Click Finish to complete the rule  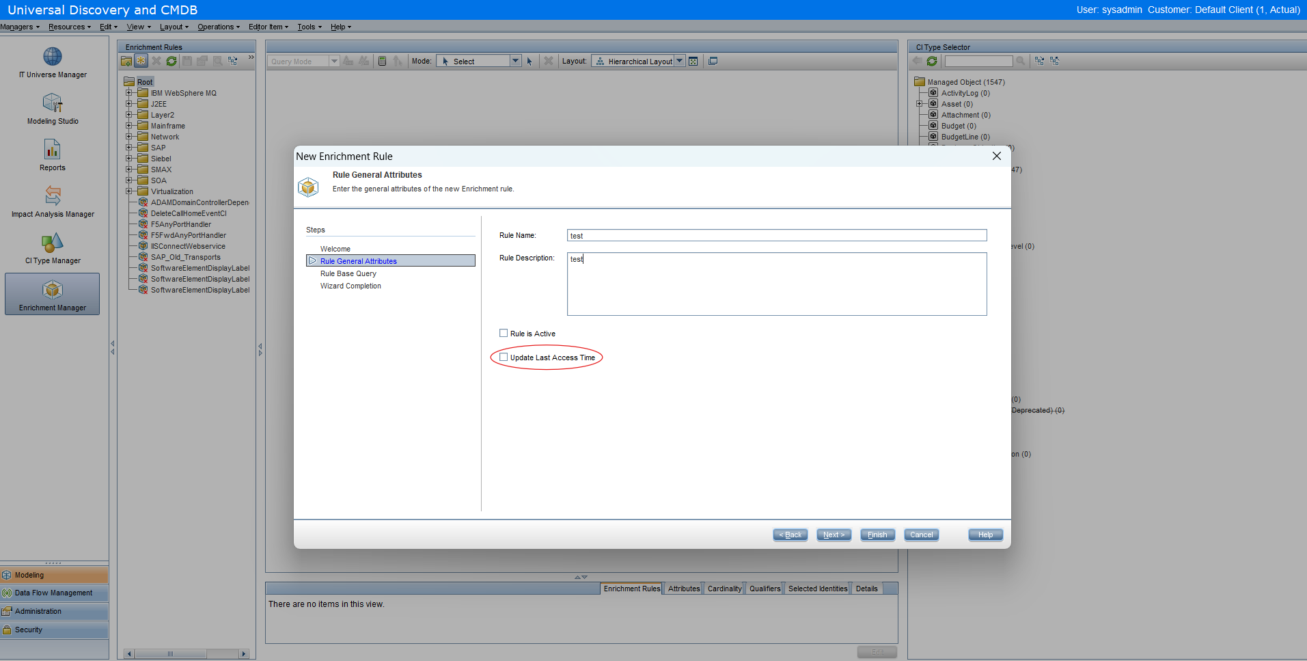[x=877, y=535]
